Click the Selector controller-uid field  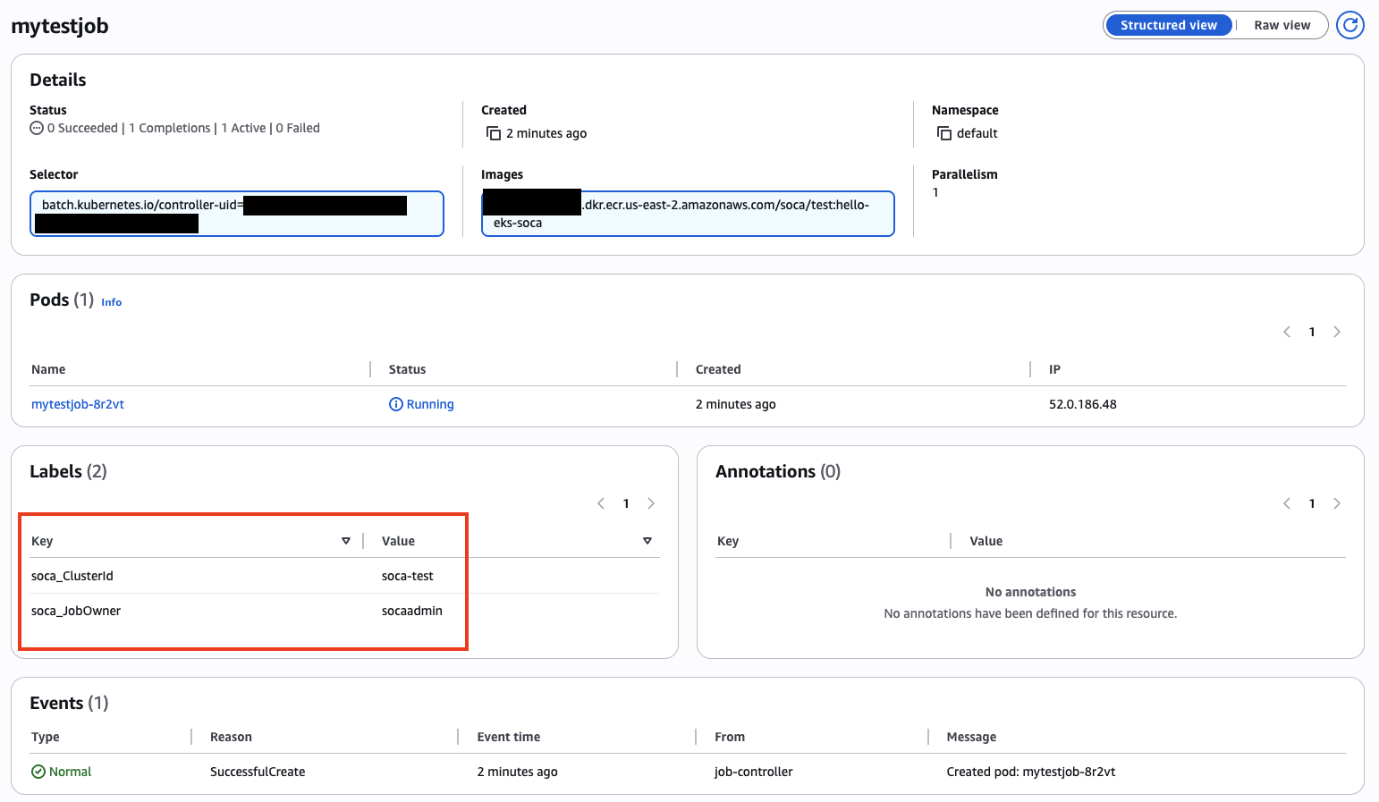[x=237, y=214]
